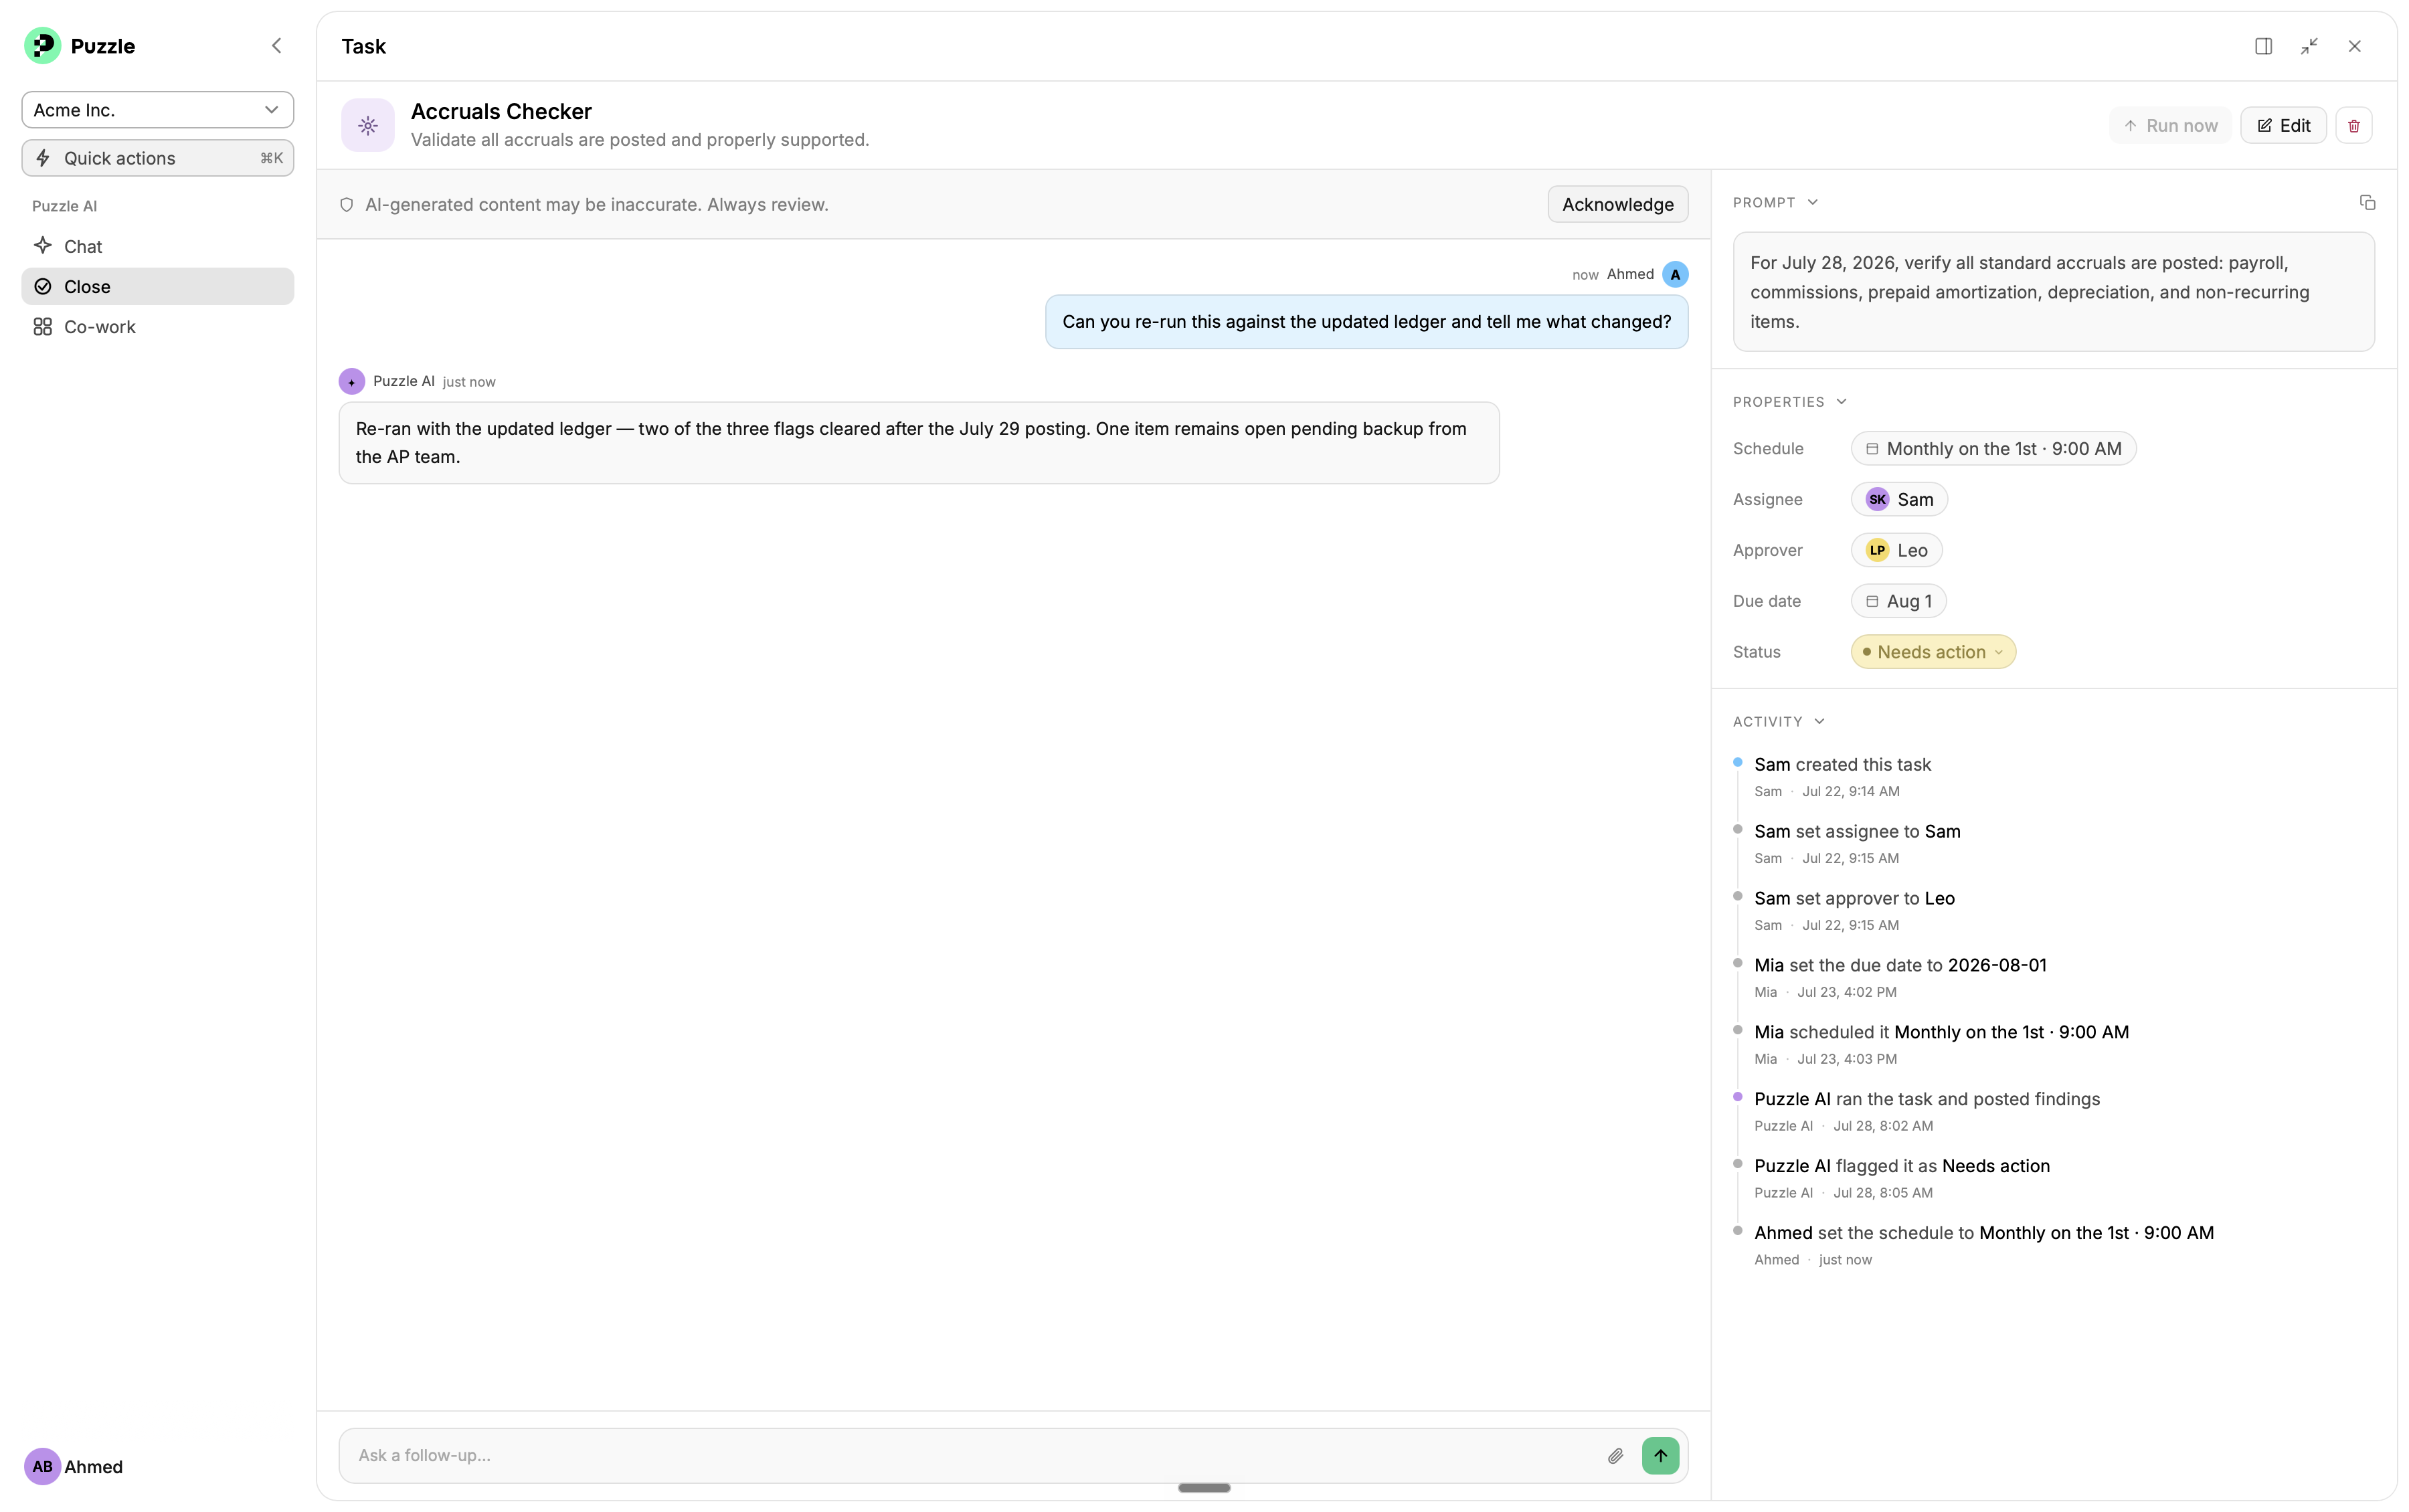Click the Edit button

(x=2283, y=125)
